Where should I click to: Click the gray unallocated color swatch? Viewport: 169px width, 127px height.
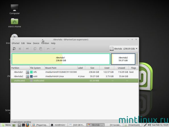point(31,81)
